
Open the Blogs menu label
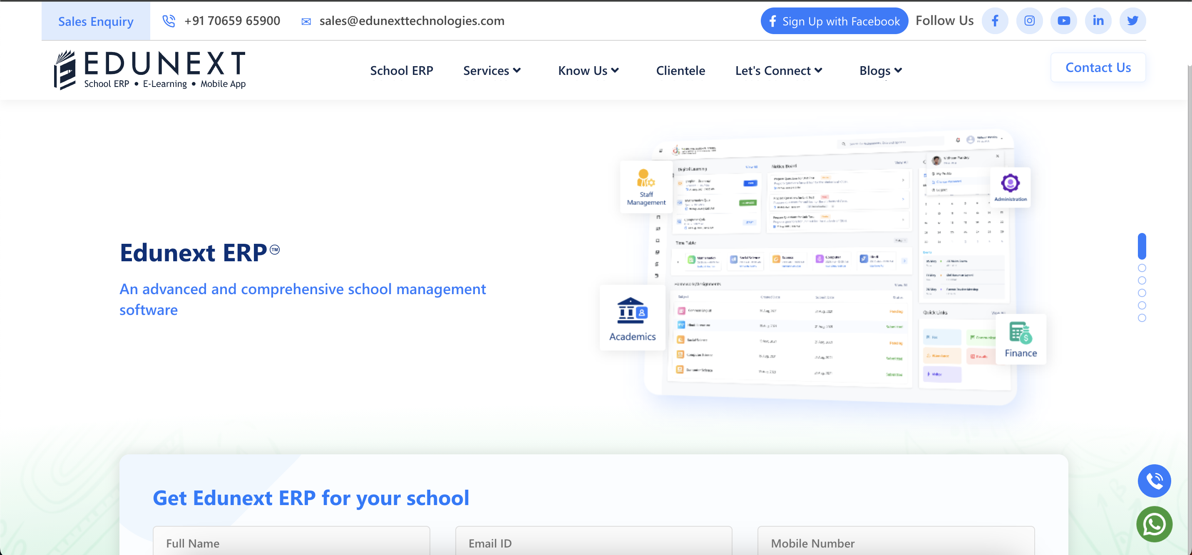click(x=874, y=70)
